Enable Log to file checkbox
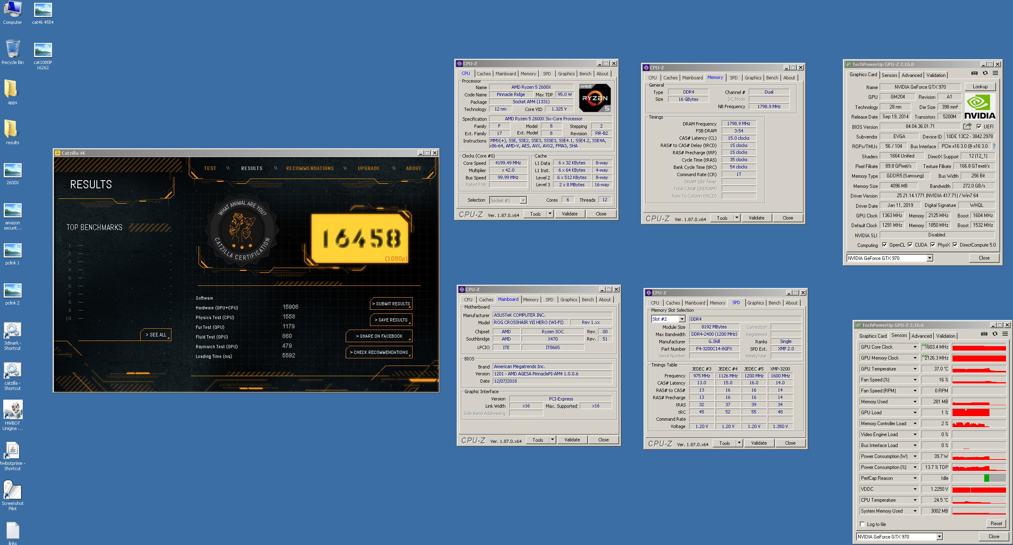The height and width of the screenshot is (545, 1013). [863, 524]
